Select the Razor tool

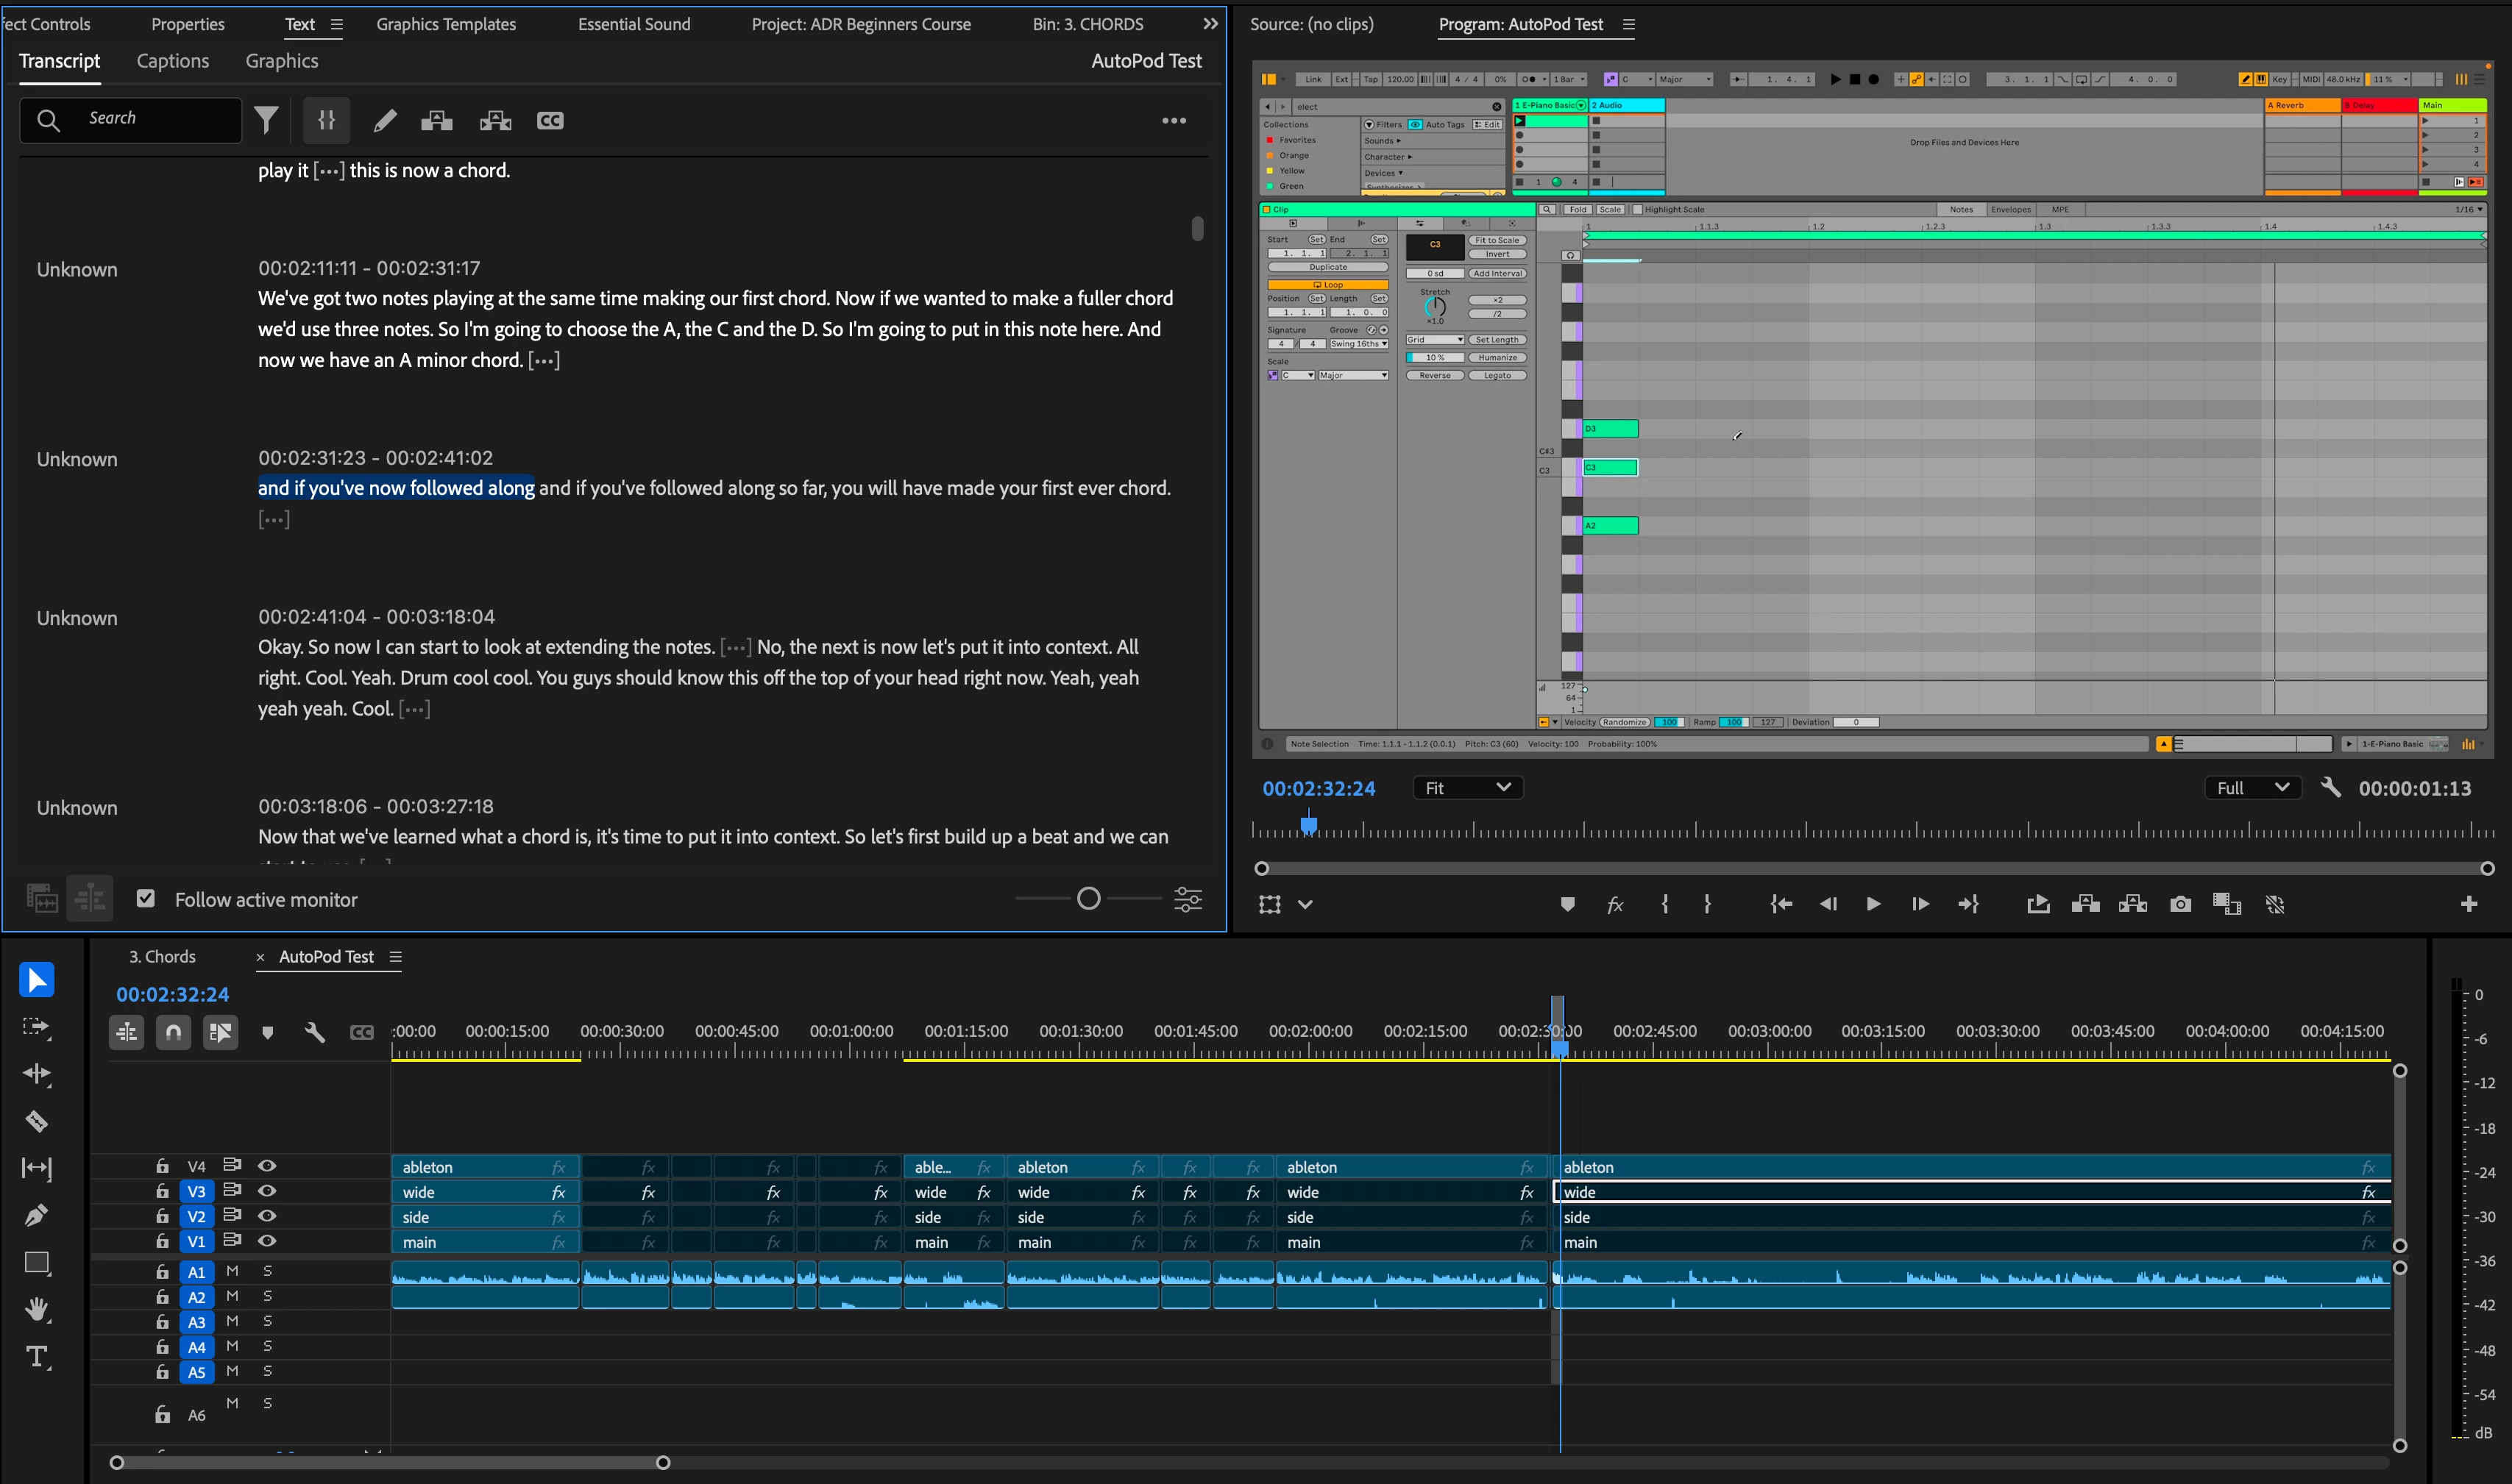(x=37, y=1121)
